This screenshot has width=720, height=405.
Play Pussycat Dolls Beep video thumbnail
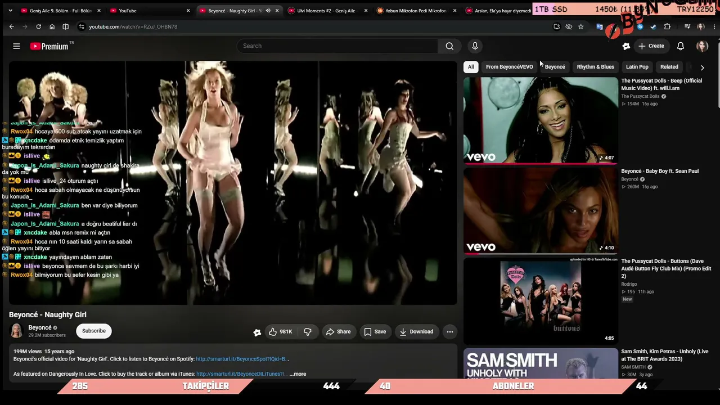(x=541, y=120)
